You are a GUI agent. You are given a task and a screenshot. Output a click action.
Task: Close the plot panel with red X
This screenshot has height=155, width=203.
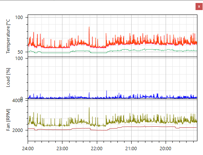pyautogui.click(x=199, y=7)
